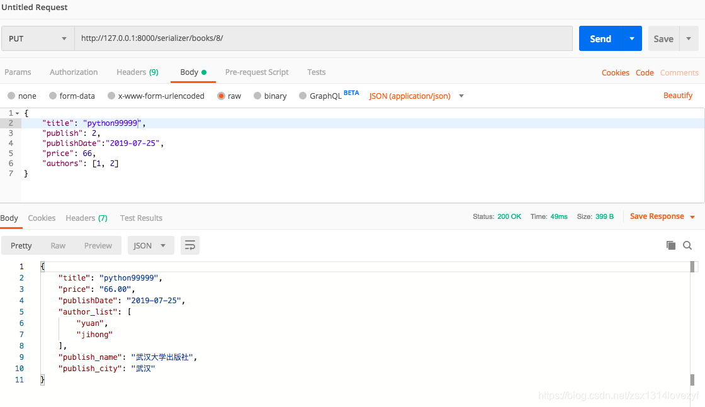Screen dimensions: 705x407
Task: Click the "title": "python99999" request line
Action: 94,123
